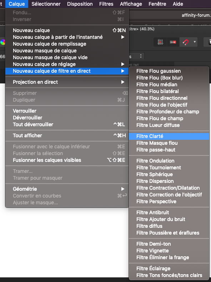Choose Verrouiller
The height and width of the screenshot is (282, 211).
click(x=67, y=111)
